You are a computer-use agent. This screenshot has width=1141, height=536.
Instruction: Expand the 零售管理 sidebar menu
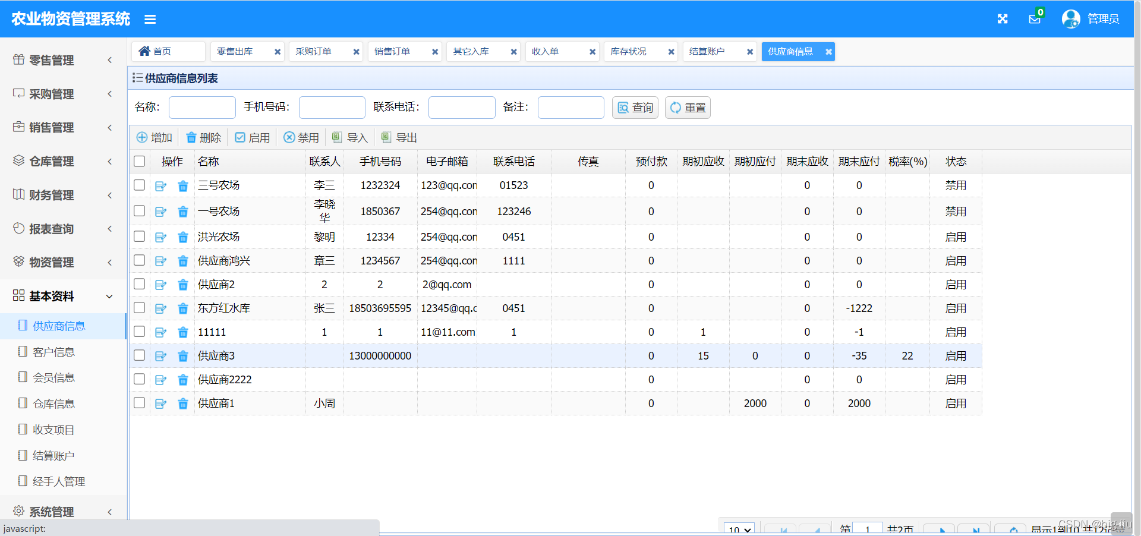[63, 60]
